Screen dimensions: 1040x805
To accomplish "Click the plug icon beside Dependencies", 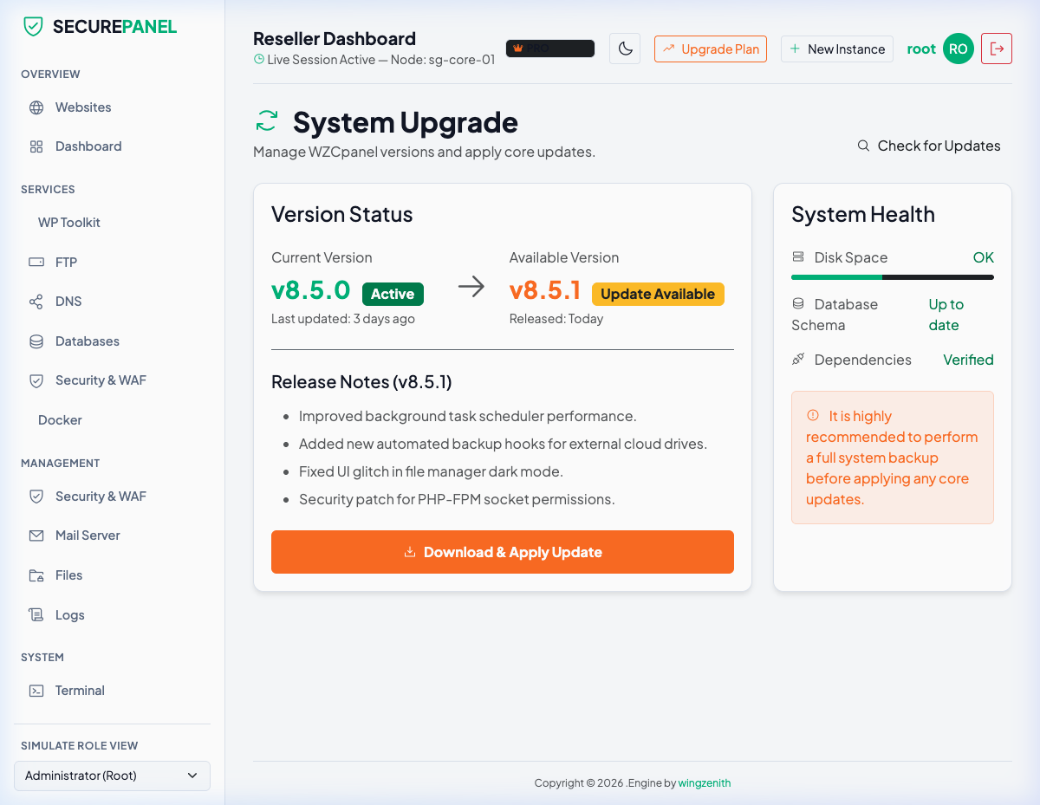I will point(798,360).
